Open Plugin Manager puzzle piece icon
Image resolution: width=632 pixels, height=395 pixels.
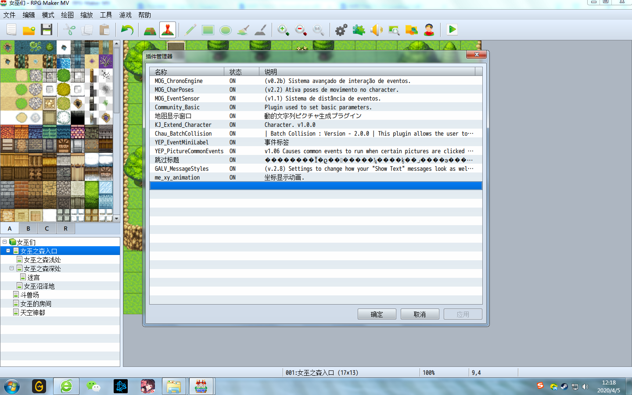pos(359,30)
